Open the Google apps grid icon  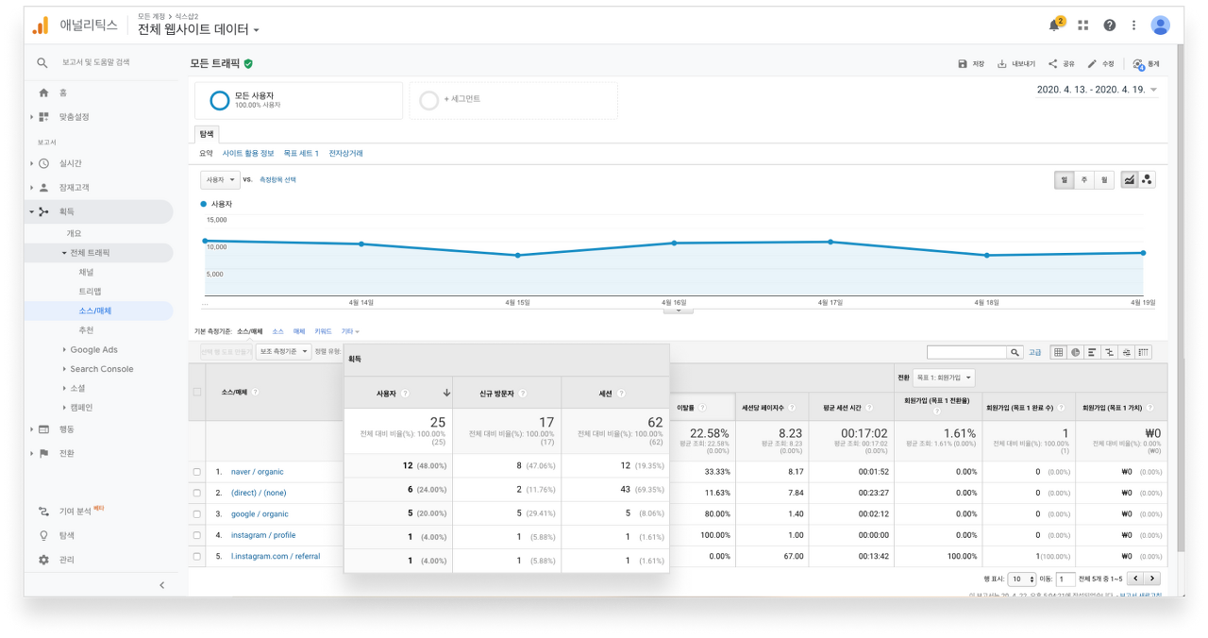coord(1083,25)
